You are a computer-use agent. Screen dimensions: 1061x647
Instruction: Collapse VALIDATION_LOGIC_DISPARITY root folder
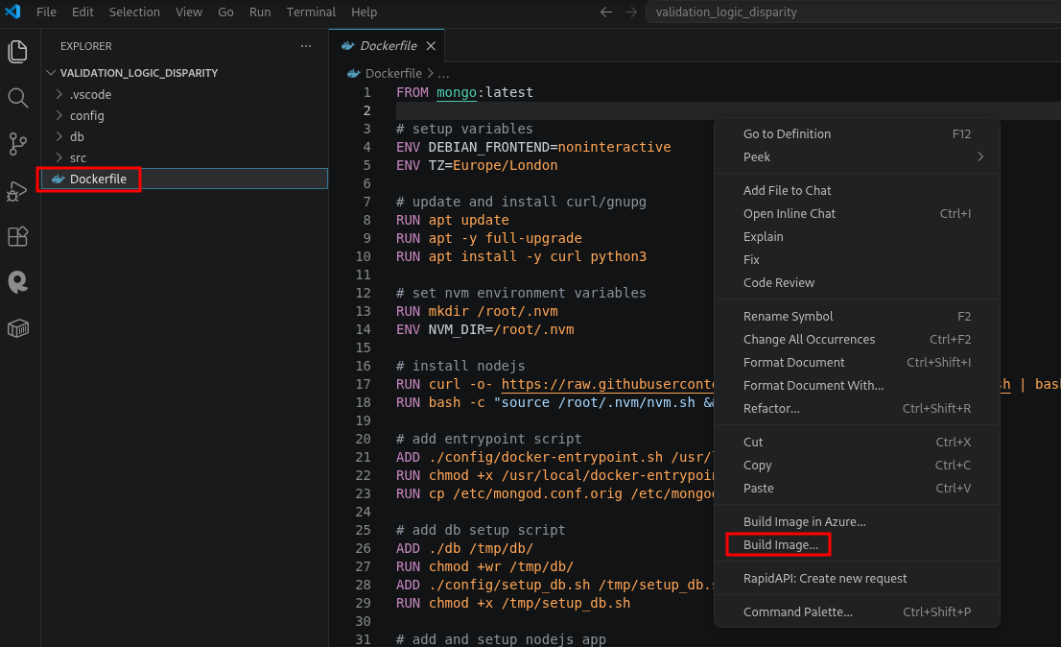pos(51,72)
